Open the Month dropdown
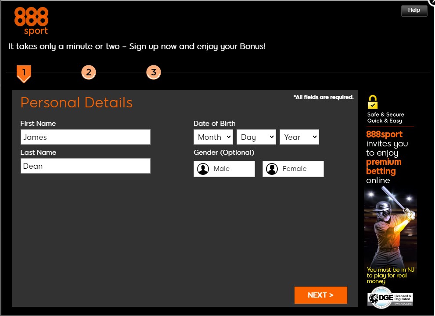This screenshot has height=316, width=435. pyautogui.click(x=213, y=137)
